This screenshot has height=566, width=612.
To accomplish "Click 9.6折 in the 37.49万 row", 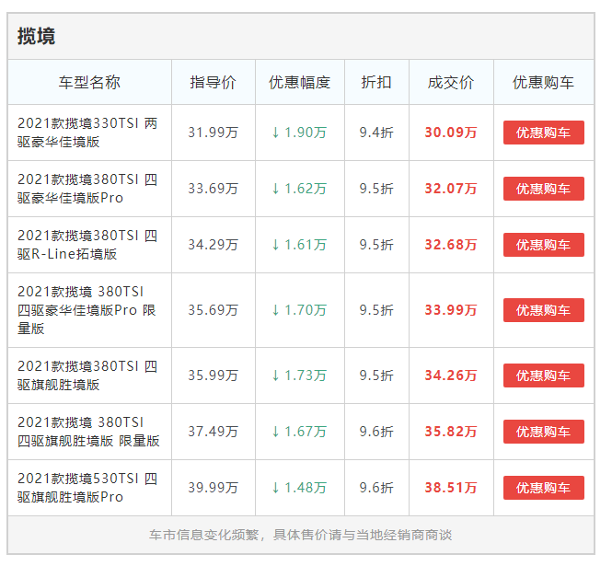I will (376, 432).
